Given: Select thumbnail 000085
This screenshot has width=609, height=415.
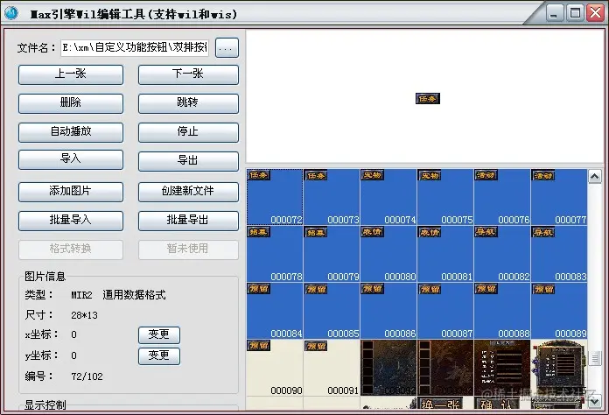Looking at the screenshot, I should 332,311.
